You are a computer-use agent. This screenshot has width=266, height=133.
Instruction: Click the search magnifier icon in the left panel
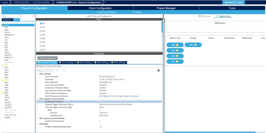[3, 16]
